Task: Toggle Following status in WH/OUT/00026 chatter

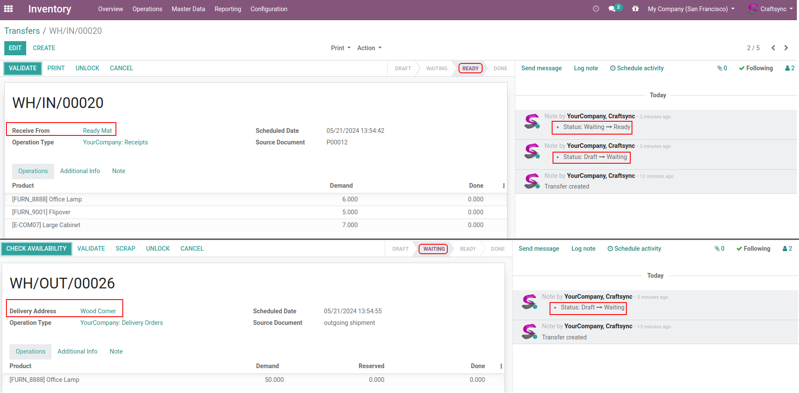Action: tap(753, 249)
